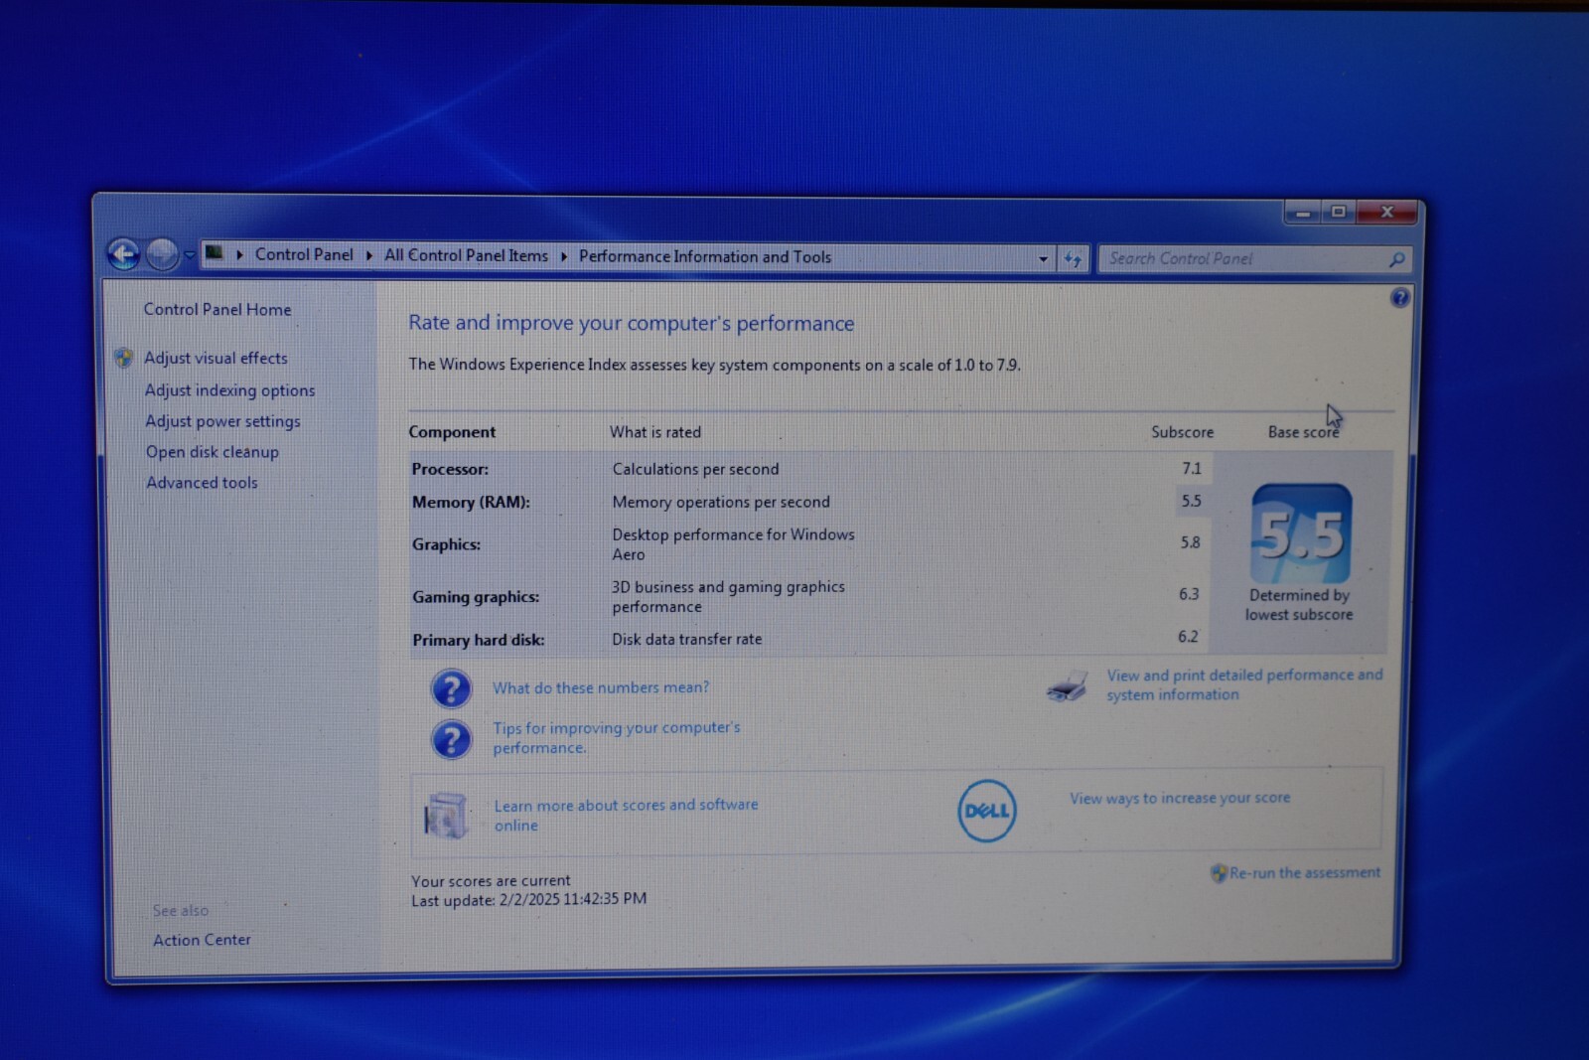Open Adjust visual effects

coord(216,358)
